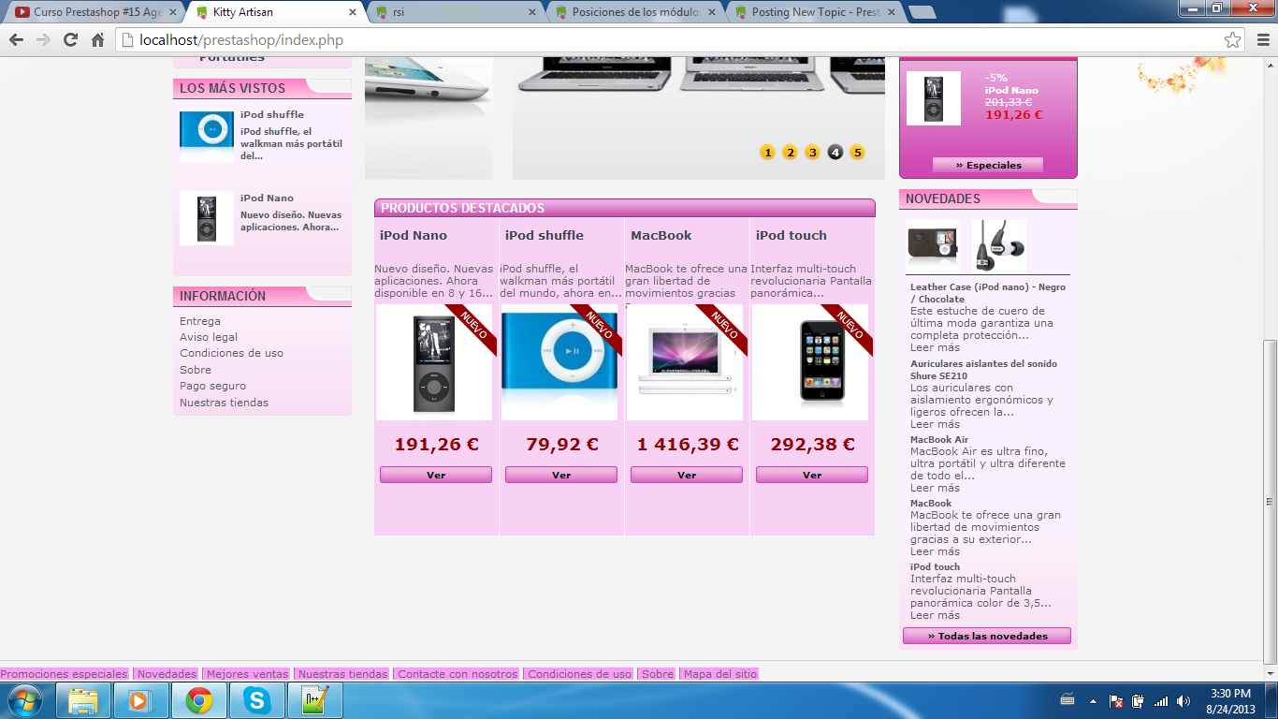Click Leer más under MacBook Air description
1278x719 pixels.
coord(935,488)
